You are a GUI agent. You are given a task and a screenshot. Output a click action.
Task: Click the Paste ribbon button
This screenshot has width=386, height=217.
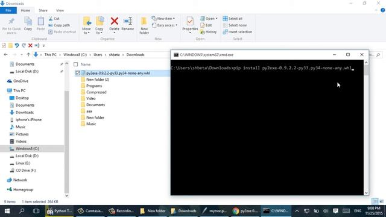[x=40, y=24]
